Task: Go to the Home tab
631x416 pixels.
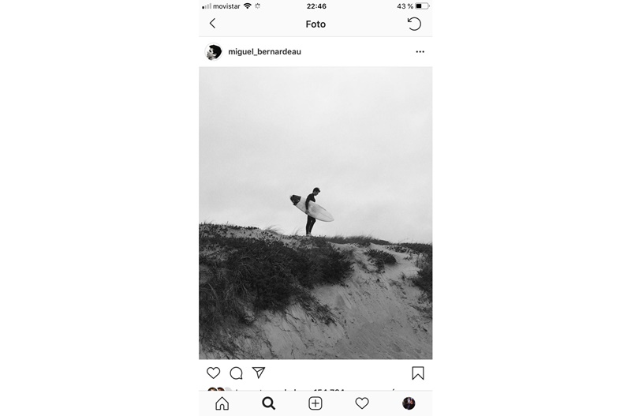Action: tap(222, 403)
